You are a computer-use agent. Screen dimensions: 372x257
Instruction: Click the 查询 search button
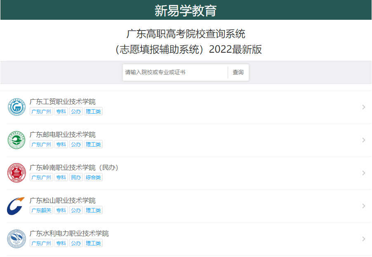click(x=238, y=72)
